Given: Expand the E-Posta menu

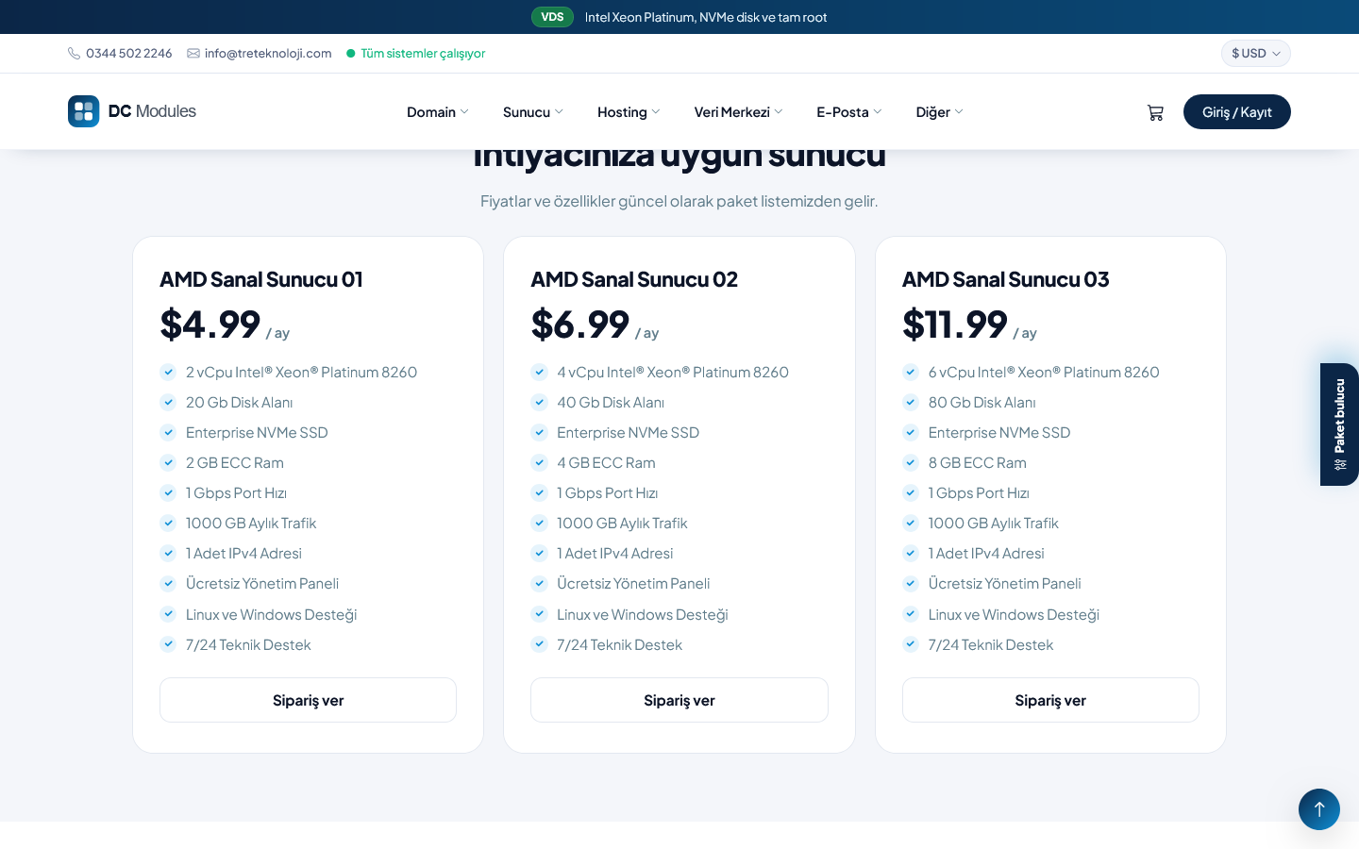Looking at the screenshot, I should tap(849, 112).
